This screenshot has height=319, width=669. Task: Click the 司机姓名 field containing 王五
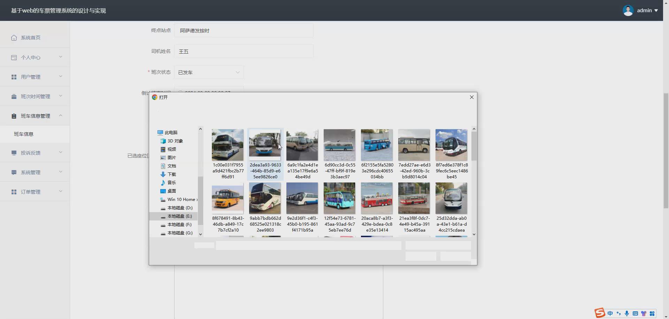click(244, 52)
